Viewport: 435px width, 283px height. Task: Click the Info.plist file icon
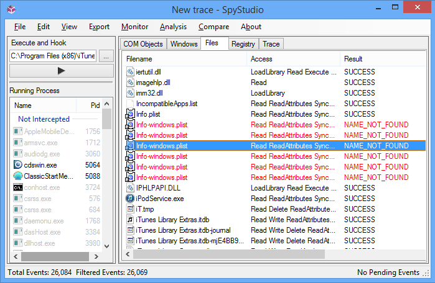tap(130, 114)
